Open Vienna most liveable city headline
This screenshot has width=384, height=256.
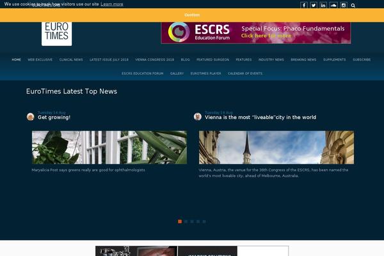pos(260,117)
